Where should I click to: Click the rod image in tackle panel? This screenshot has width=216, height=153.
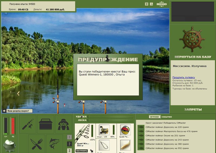(83, 134)
